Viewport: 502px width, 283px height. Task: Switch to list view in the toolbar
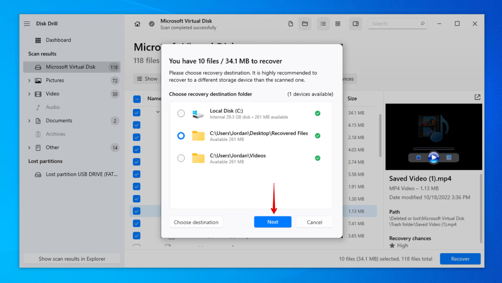323,23
